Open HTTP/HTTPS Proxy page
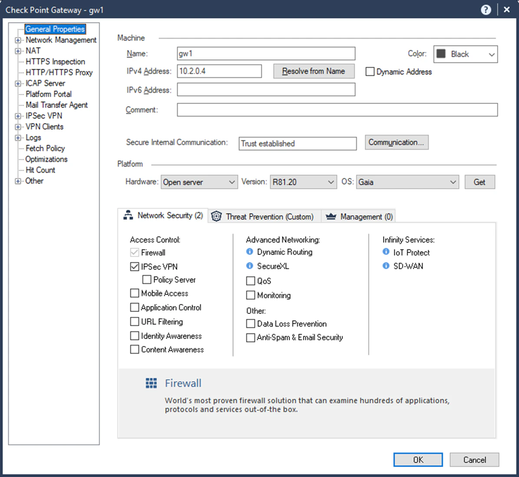 point(59,72)
